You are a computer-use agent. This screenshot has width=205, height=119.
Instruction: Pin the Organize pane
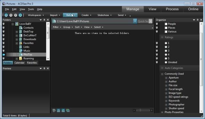[x=198, y=20]
